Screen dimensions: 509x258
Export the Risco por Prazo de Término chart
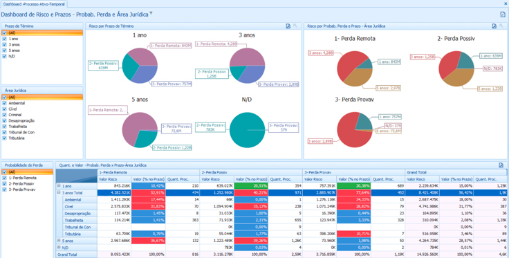[288, 26]
